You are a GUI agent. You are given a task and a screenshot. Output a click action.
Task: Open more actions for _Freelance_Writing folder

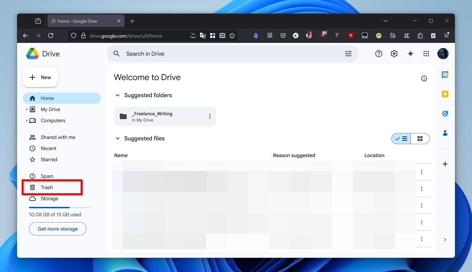[x=210, y=116]
